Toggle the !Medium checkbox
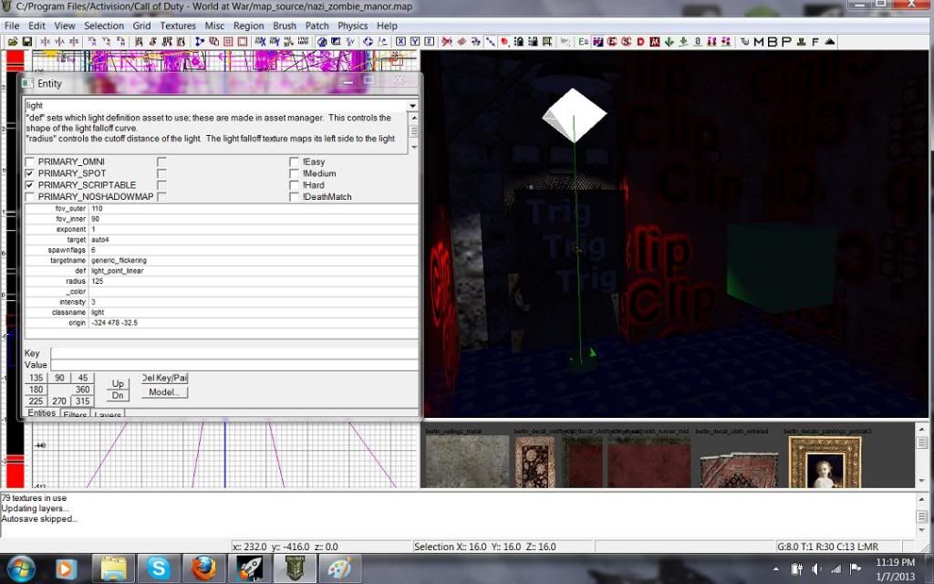Screen dimensions: 934x584 click(x=295, y=173)
